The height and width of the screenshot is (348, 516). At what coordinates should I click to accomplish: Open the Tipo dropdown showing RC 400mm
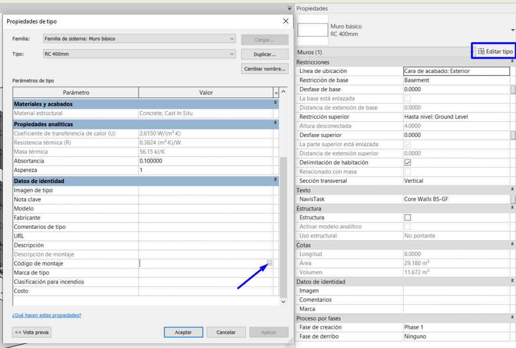click(x=140, y=54)
